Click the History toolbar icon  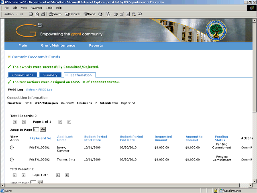tap(100, 14)
